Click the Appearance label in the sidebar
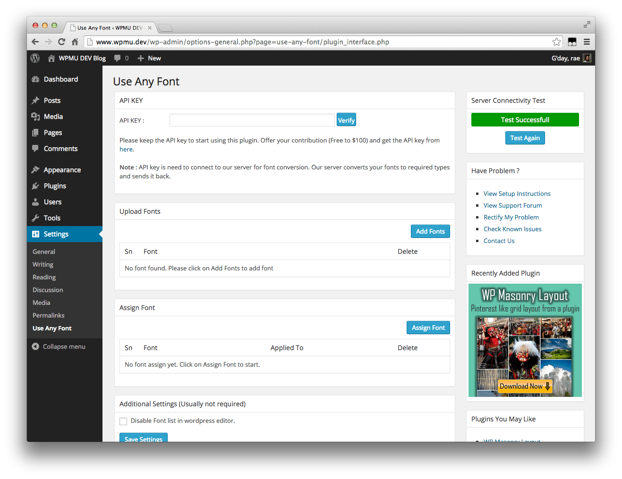Screen dimensions: 622x479 tap(62, 170)
